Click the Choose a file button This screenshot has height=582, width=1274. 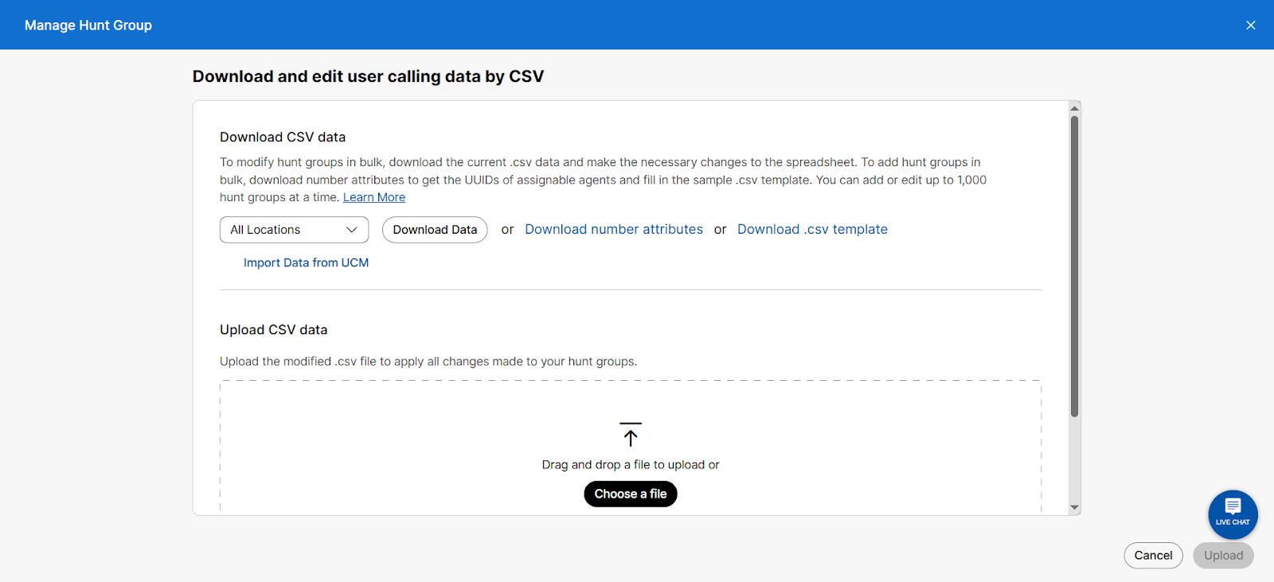pos(631,494)
